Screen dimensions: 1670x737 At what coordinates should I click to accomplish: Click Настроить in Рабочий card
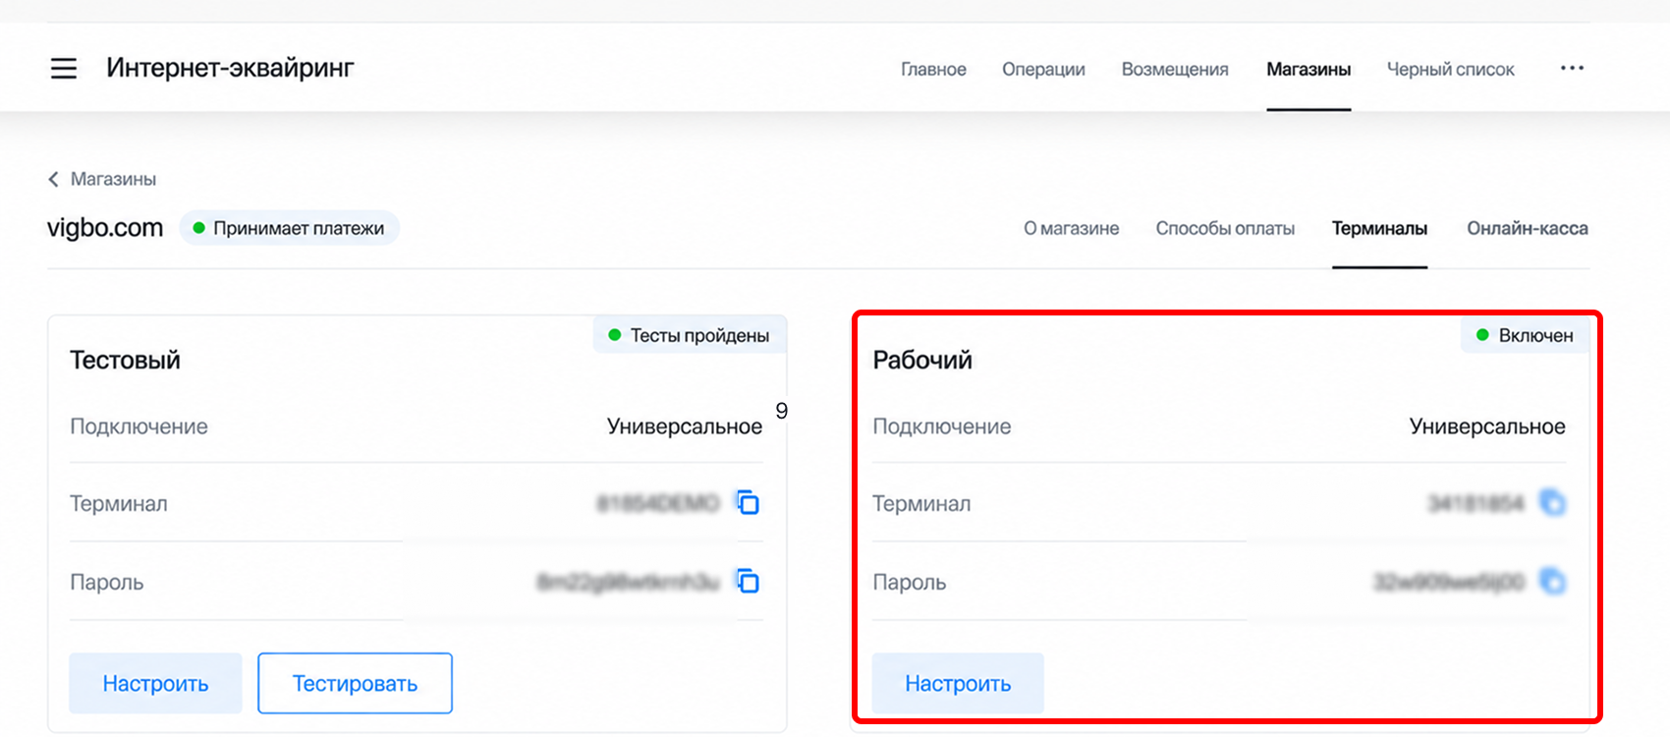point(958,683)
